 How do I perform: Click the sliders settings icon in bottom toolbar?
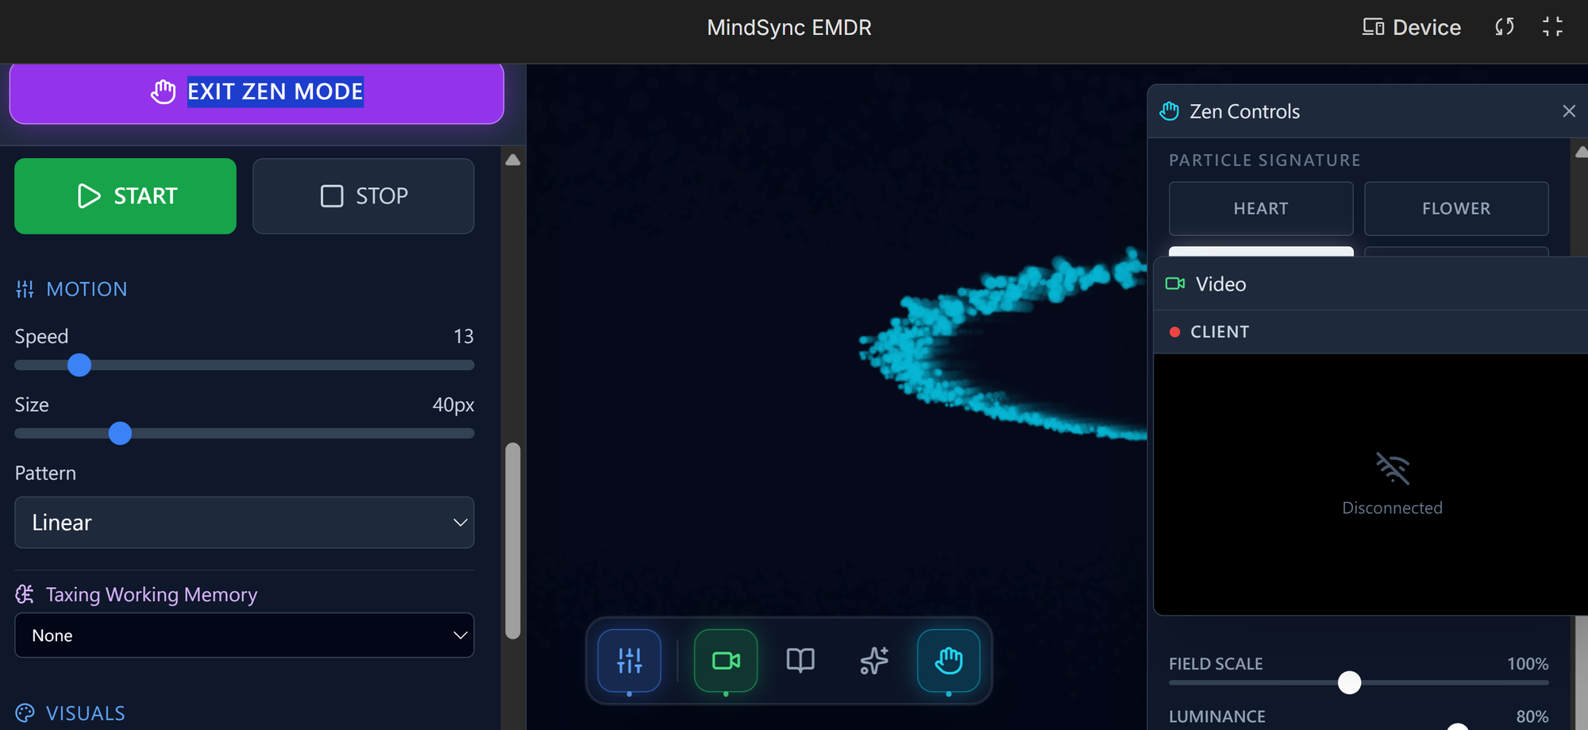(x=629, y=660)
